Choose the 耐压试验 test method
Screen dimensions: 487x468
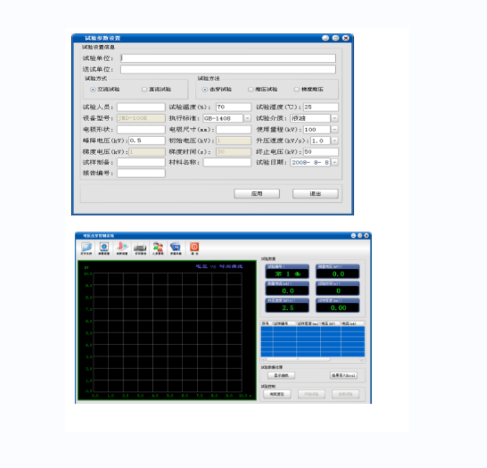pos(251,89)
